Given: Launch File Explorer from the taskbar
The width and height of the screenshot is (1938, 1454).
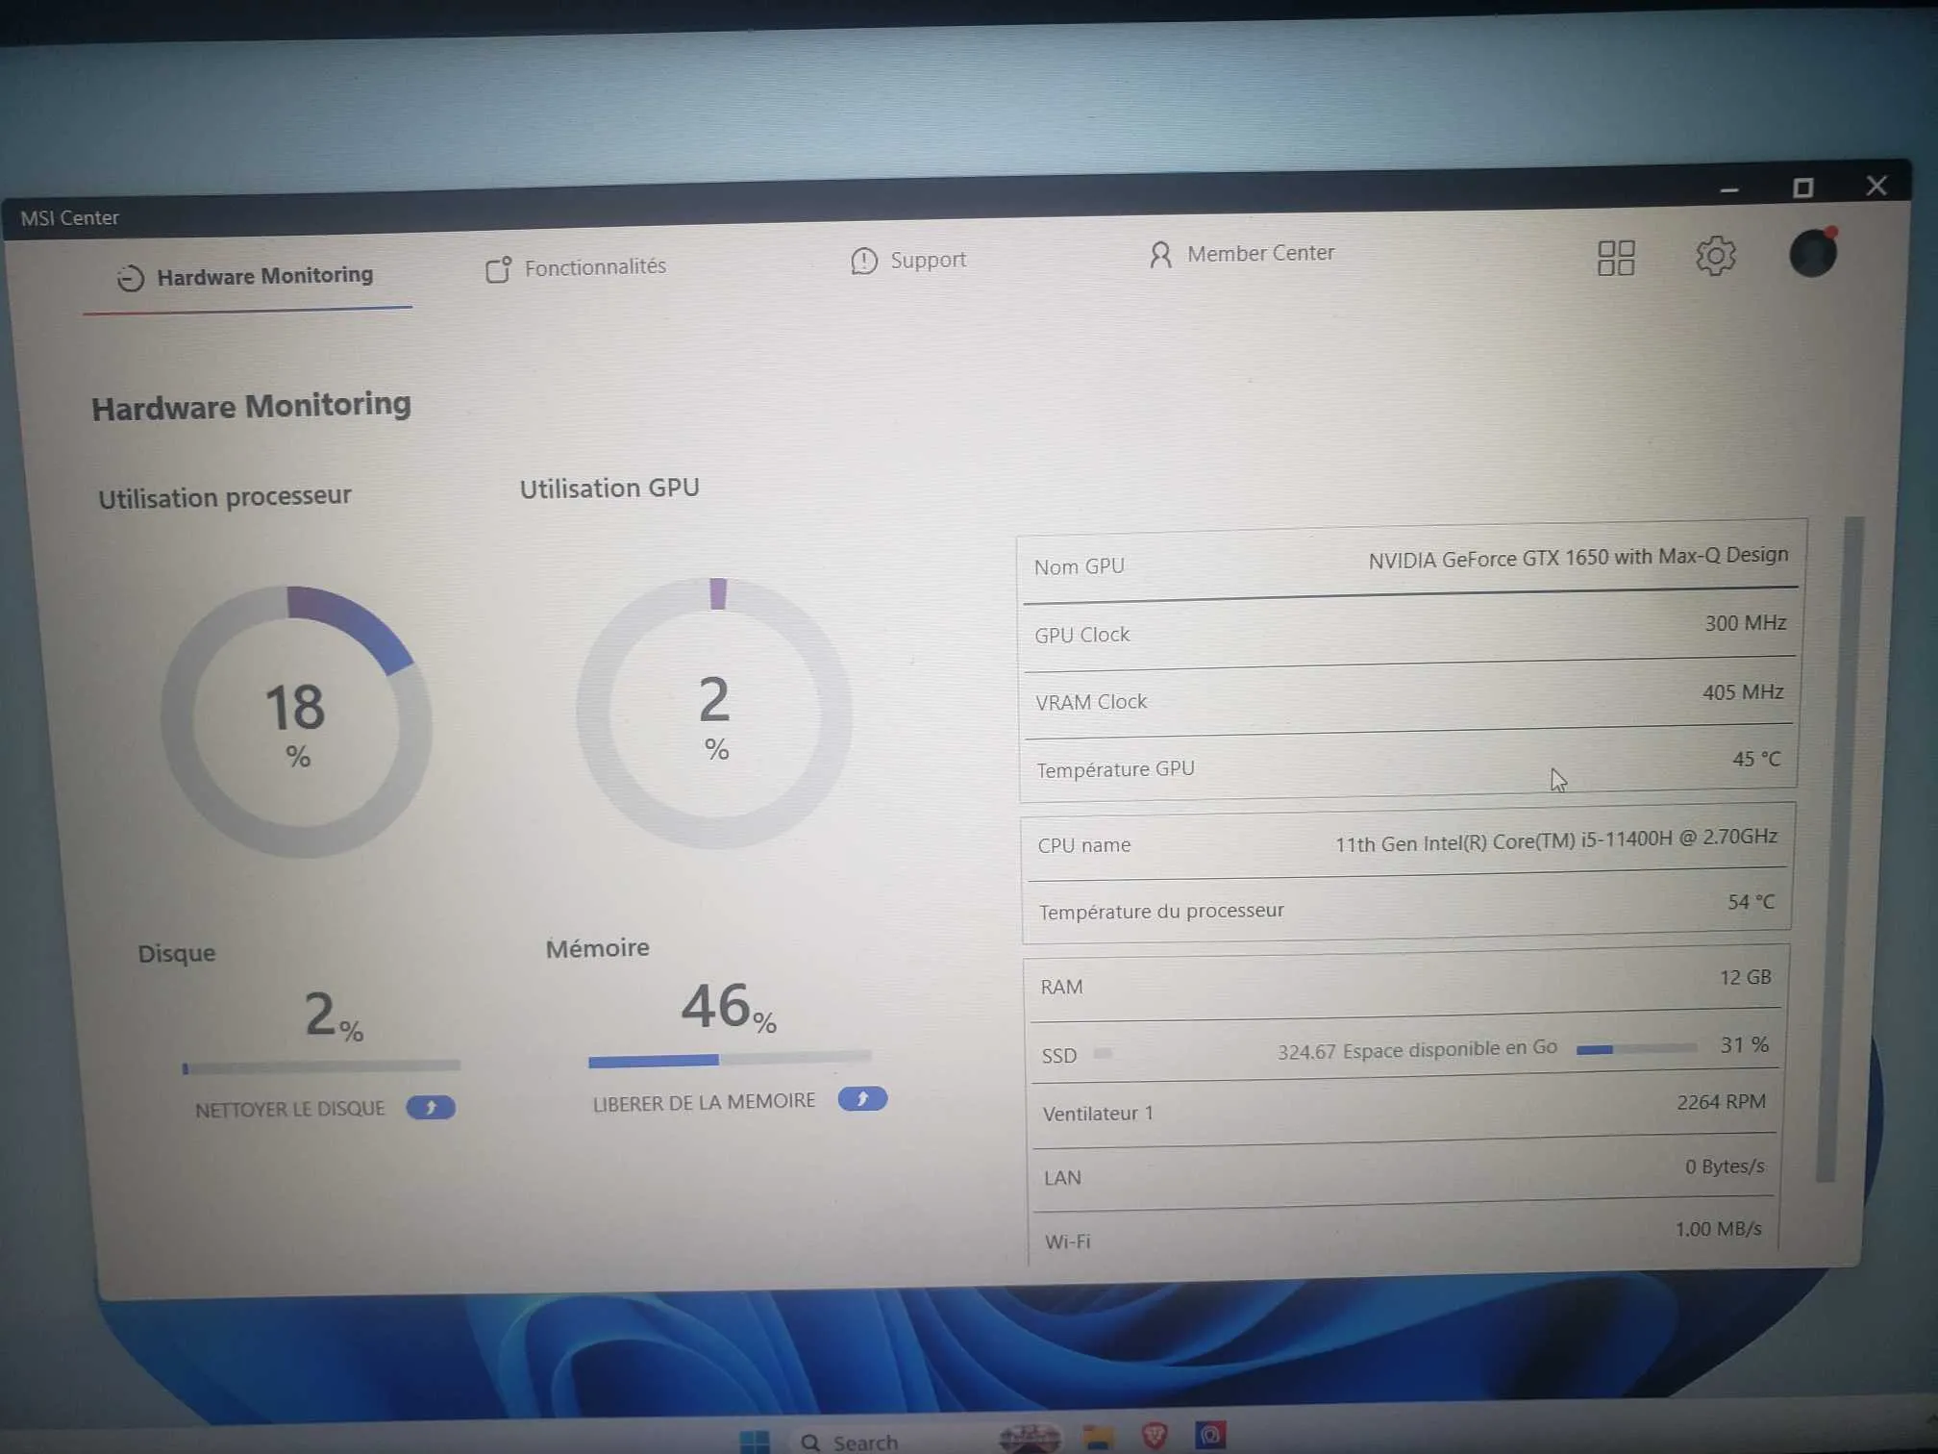Looking at the screenshot, I should point(1098,1438).
